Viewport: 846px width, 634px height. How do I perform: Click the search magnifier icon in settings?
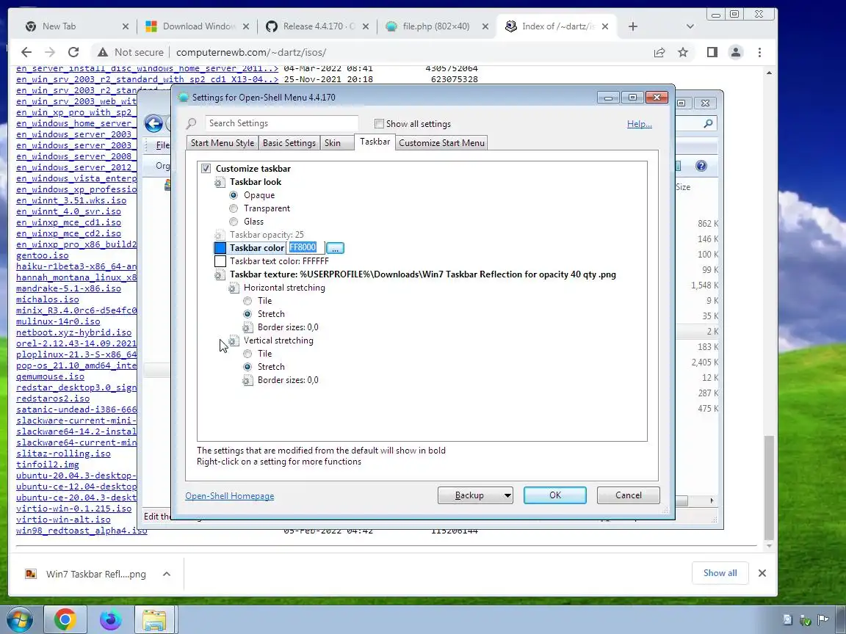point(191,123)
